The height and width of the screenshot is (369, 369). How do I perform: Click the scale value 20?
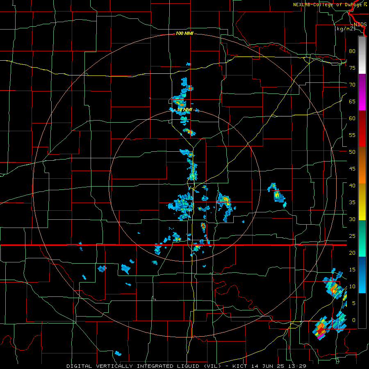coord(352,253)
